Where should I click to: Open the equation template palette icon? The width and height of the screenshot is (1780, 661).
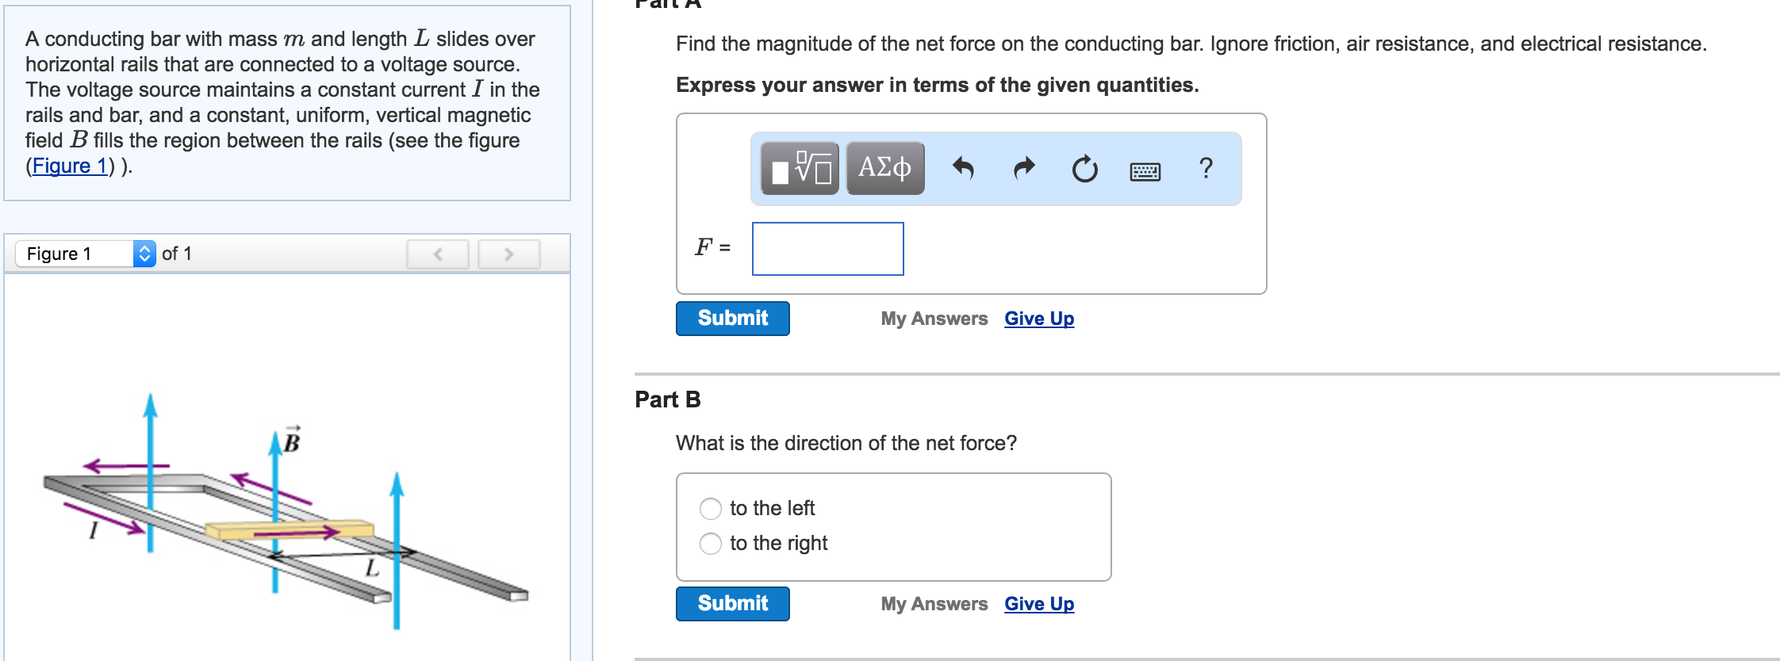[798, 168]
